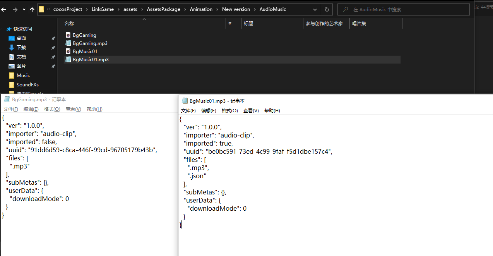The width and height of the screenshot is (493, 256).
Task: Click the up-directory arrow in Explorer
Action: tap(32, 9)
